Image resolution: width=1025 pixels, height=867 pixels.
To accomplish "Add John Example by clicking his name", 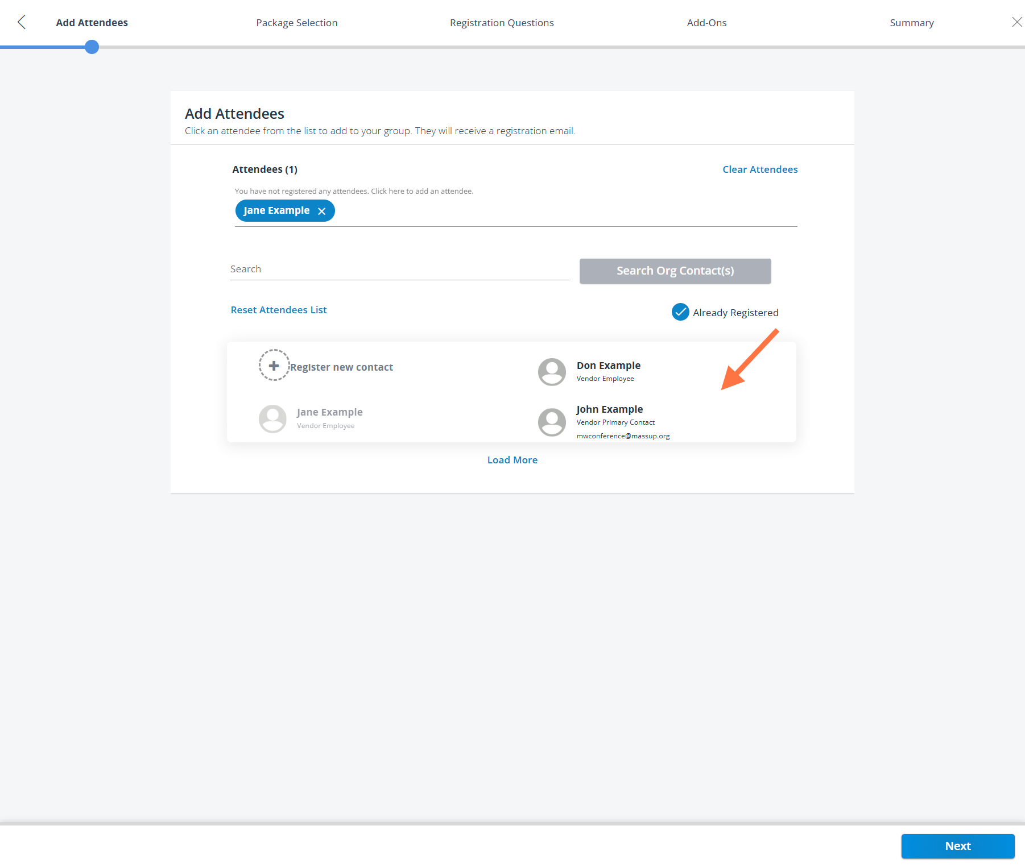I will click(x=609, y=409).
